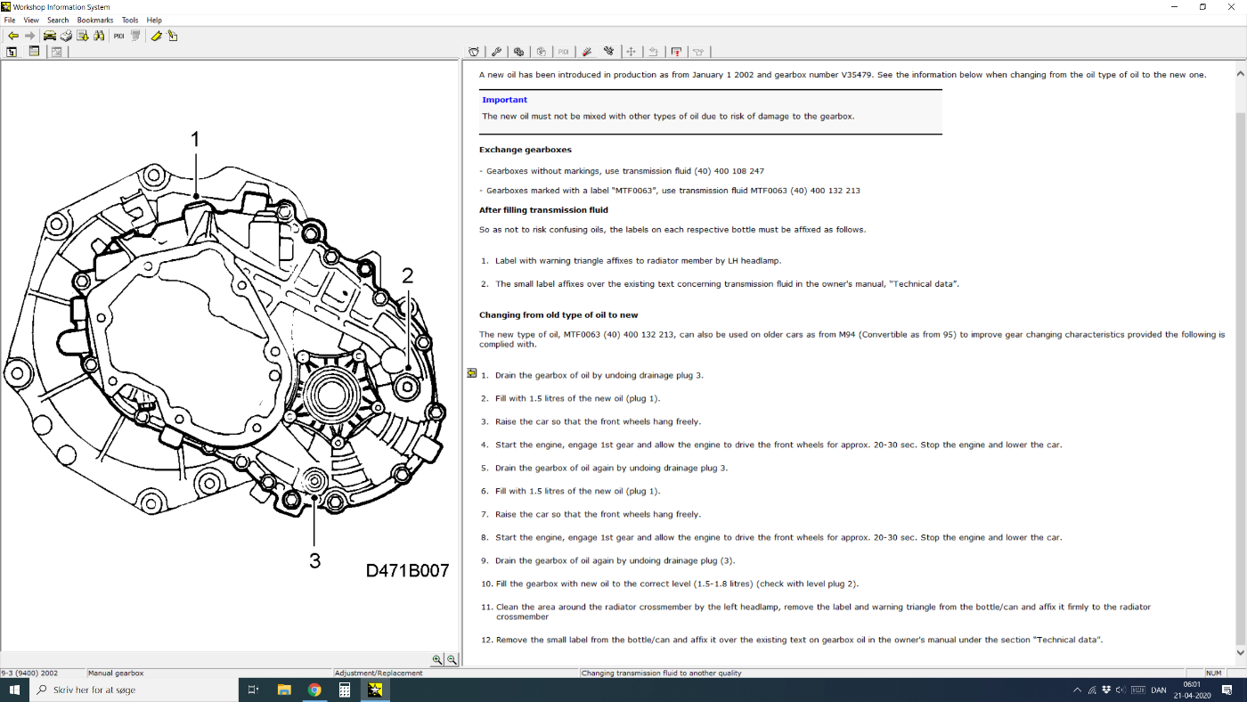1247x702 pixels.
Task: Open the Help menu
Action: click(x=154, y=20)
